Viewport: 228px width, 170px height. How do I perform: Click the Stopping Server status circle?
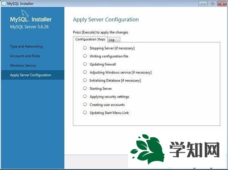click(85, 48)
